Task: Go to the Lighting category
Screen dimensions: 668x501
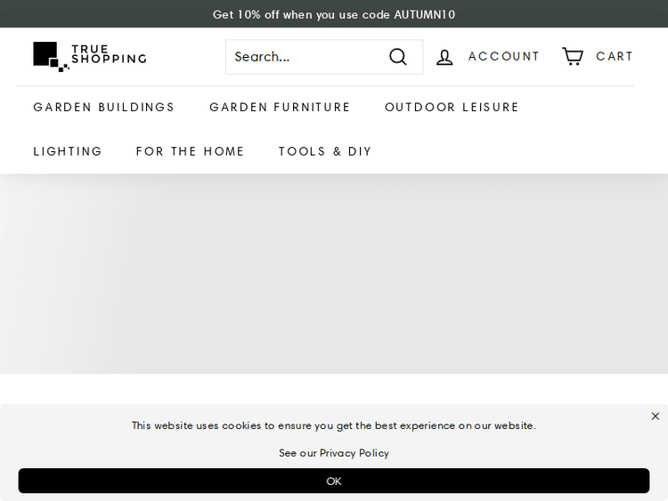Action: coord(68,151)
